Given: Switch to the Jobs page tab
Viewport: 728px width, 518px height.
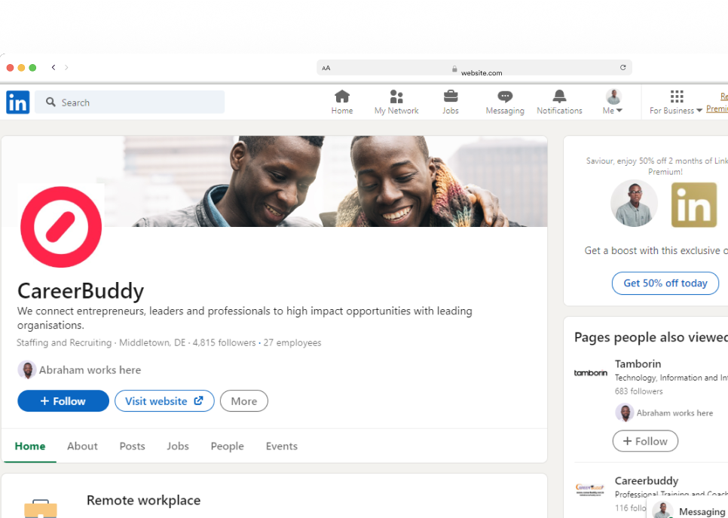Looking at the screenshot, I should (178, 446).
